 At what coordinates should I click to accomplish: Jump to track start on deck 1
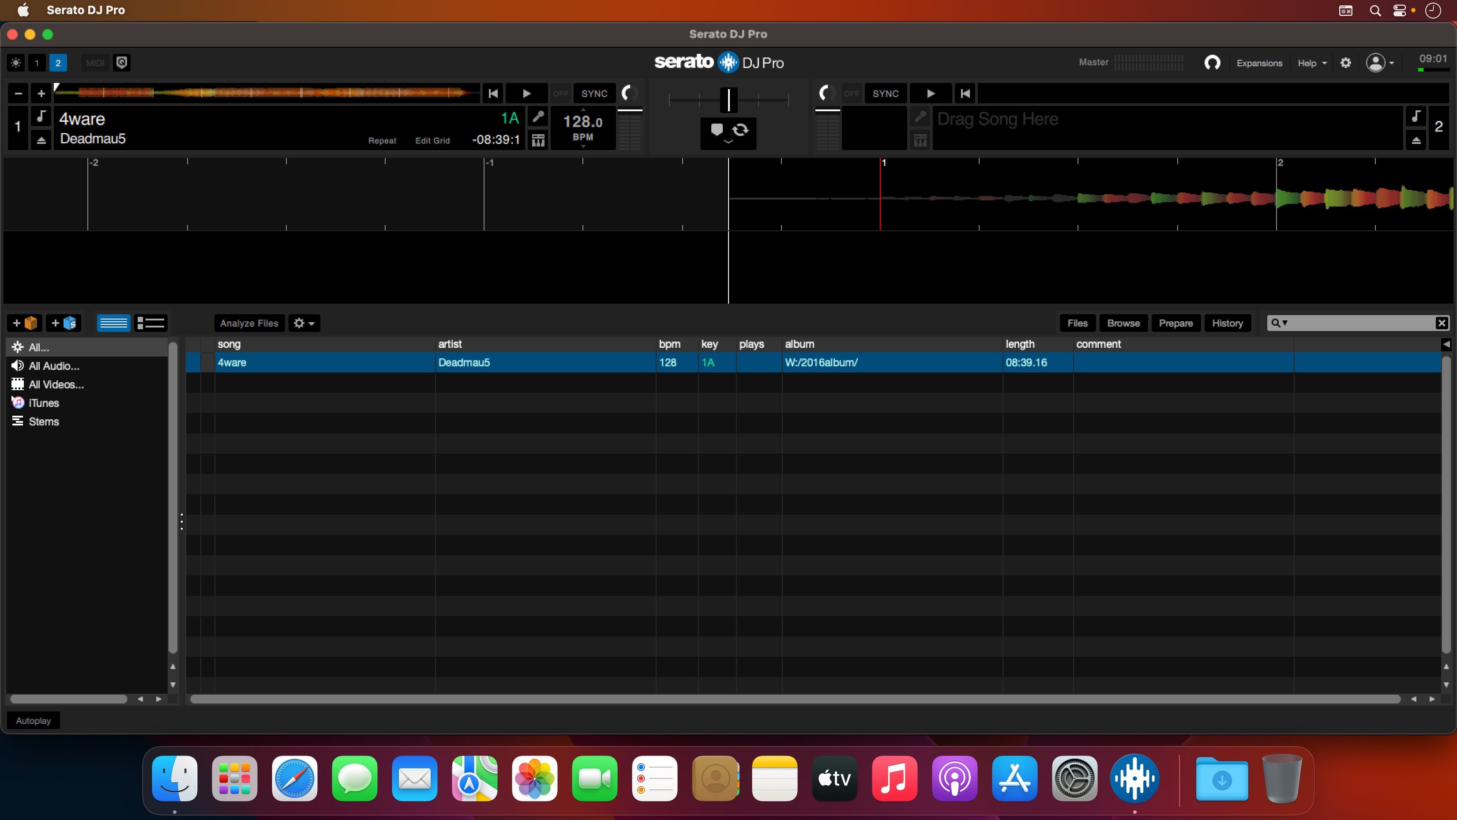coord(493,94)
